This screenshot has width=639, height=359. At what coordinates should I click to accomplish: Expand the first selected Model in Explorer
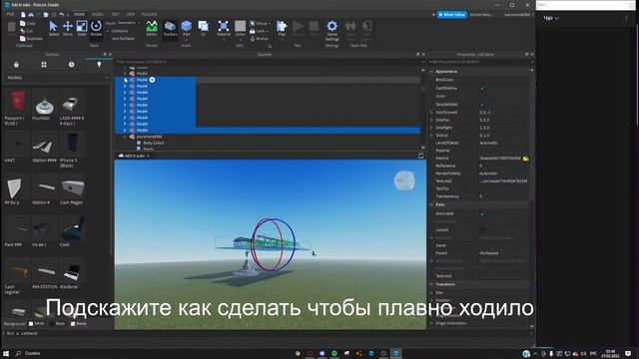click(126, 80)
